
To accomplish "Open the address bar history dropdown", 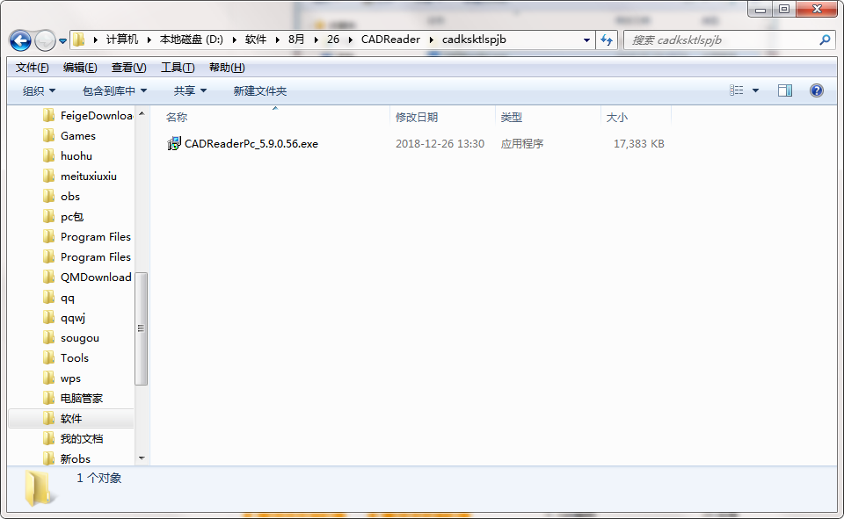I will pos(586,40).
